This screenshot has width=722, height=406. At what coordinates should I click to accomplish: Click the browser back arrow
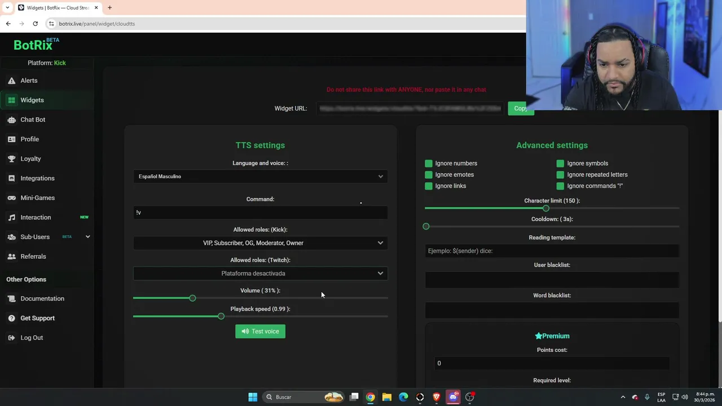[8, 24]
